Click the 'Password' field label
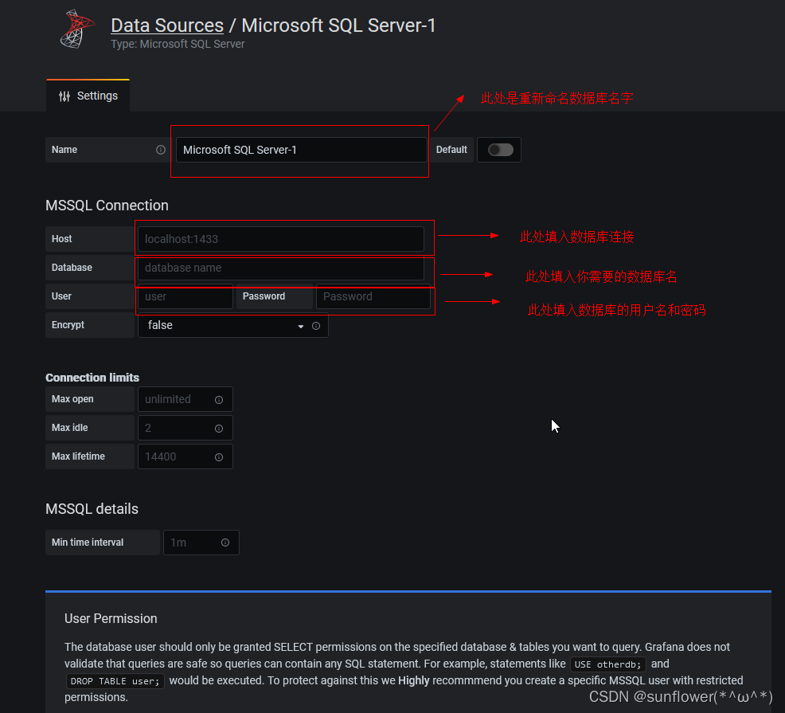 [264, 296]
